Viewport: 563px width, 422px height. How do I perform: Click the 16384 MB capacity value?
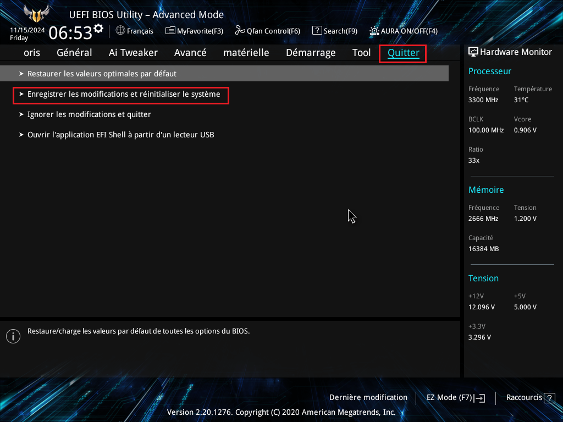click(484, 249)
